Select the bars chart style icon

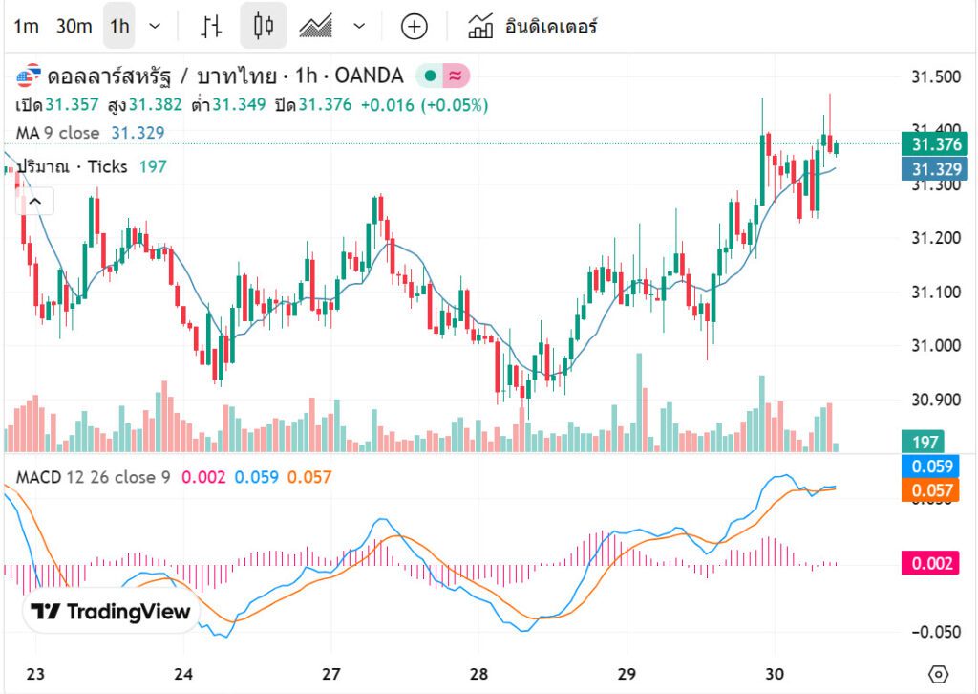point(211,27)
